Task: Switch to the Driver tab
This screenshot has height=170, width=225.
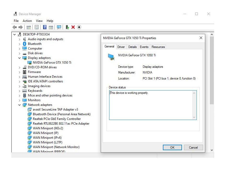Action: pyautogui.click(x=121, y=47)
